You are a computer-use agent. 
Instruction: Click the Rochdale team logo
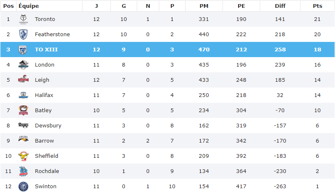[23, 171]
